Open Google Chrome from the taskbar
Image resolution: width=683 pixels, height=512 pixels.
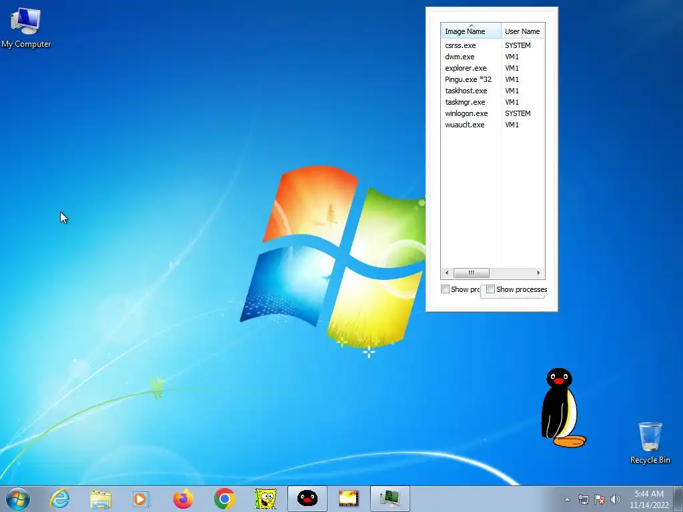coord(224,499)
